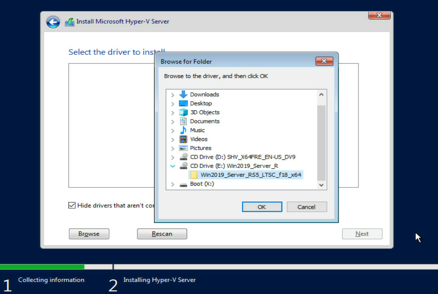The height and width of the screenshot is (294, 438).
Task: Select the Downloads folder icon
Action: [x=183, y=95]
